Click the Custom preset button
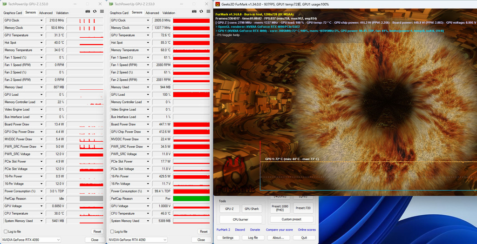The height and width of the screenshot is (244, 477). click(x=292, y=219)
